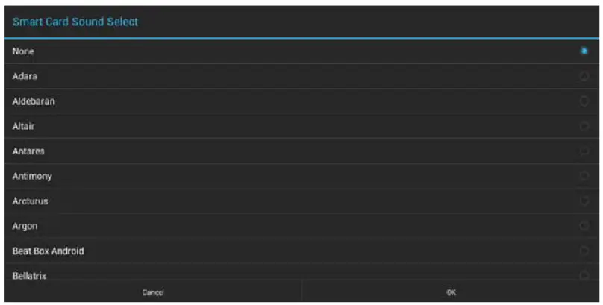Select the None radio button

(x=584, y=51)
